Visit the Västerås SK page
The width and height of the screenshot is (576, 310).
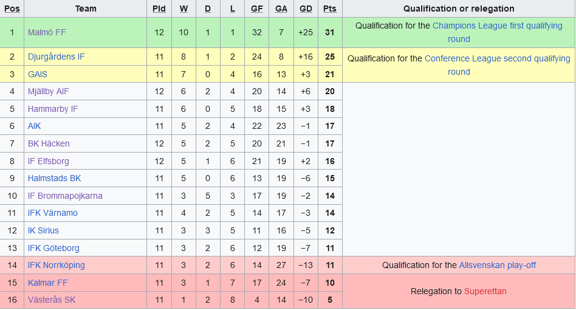(52, 300)
